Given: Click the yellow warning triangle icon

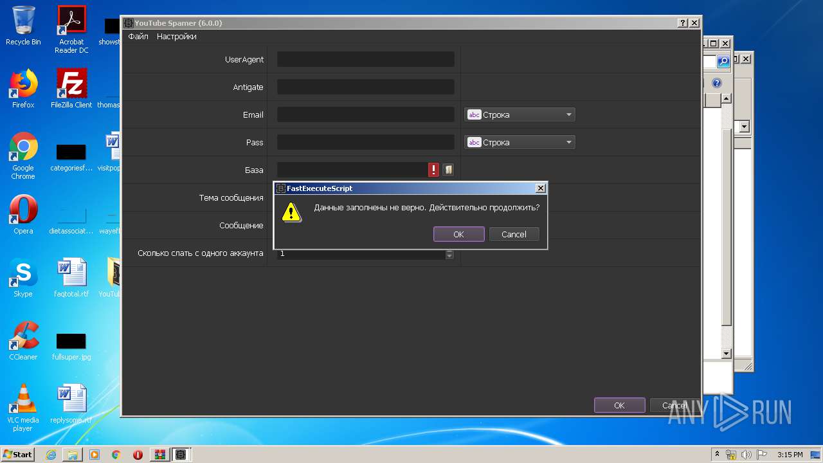Looking at the screenshot, I should (291, 212).
